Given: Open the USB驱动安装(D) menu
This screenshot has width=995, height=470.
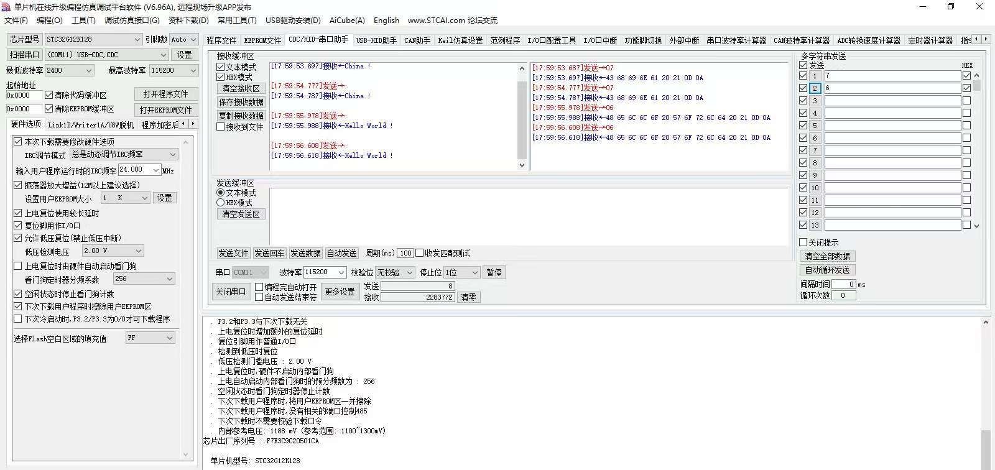Looking at the screenshot, I should [293, 21].
